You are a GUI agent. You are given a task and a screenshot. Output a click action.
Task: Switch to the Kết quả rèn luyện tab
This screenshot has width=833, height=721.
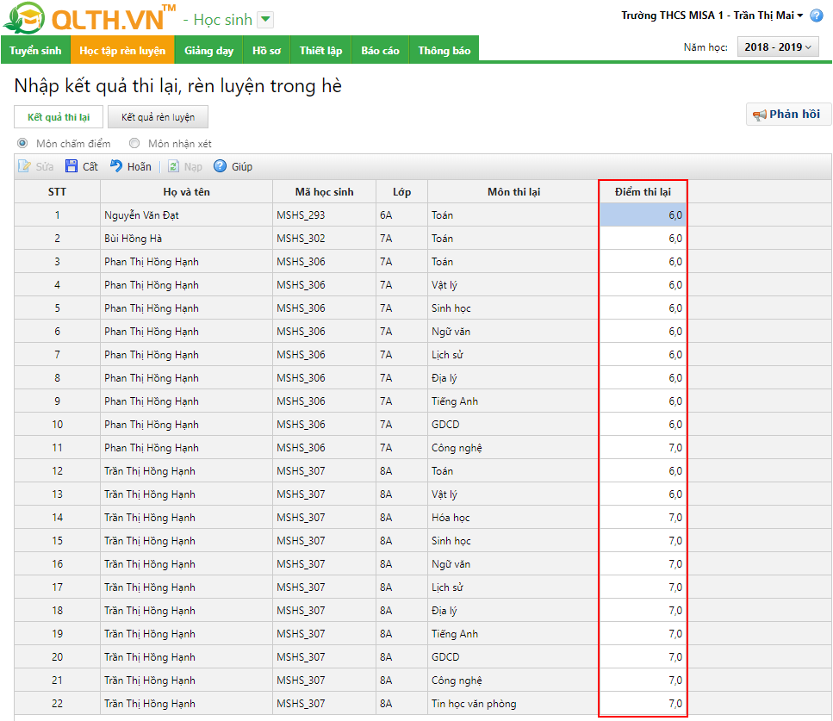coord(158,117)
